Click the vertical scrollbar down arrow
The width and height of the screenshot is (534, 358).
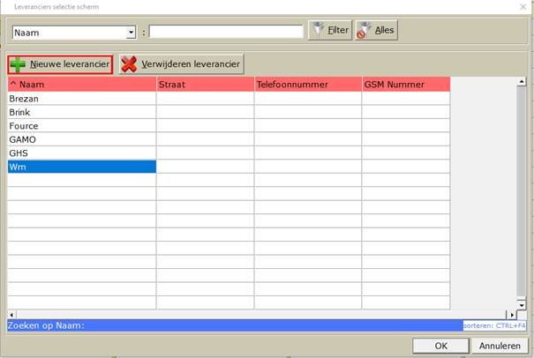point(521,305)
